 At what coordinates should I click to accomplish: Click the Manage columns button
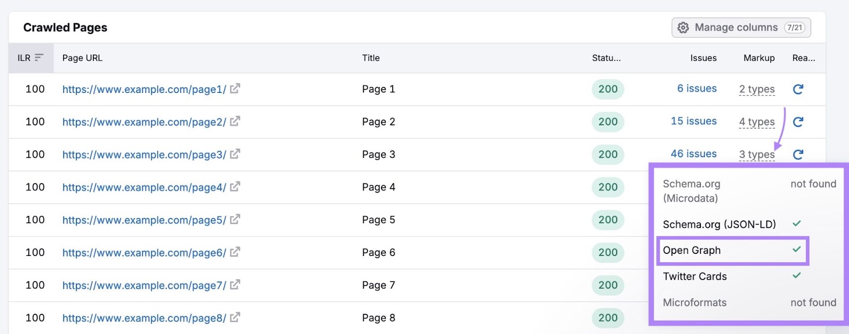(741, 28)
